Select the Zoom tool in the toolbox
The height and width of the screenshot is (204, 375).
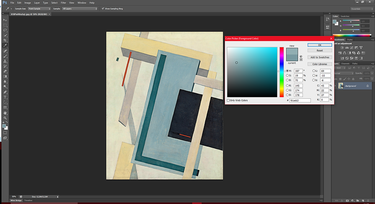point(5,118)
